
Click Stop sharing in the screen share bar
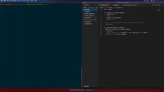89,90
